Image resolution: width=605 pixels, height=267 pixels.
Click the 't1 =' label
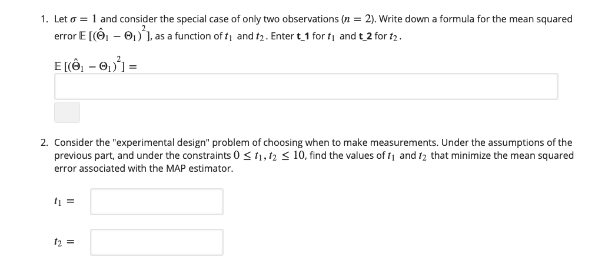(64, 202)
